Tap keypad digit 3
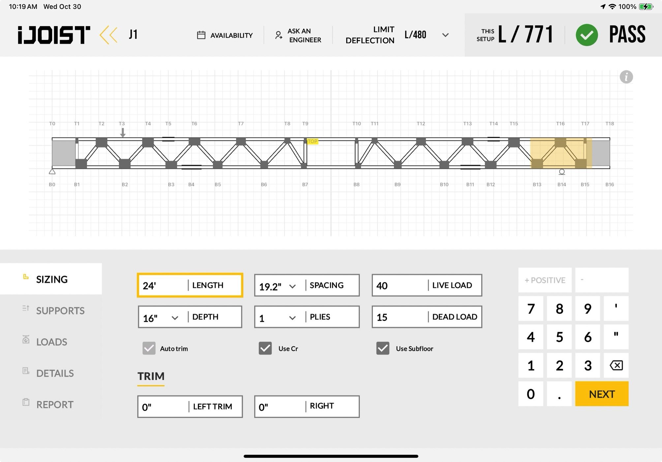Screen dimensions: 662x462 tap(588, 365)
